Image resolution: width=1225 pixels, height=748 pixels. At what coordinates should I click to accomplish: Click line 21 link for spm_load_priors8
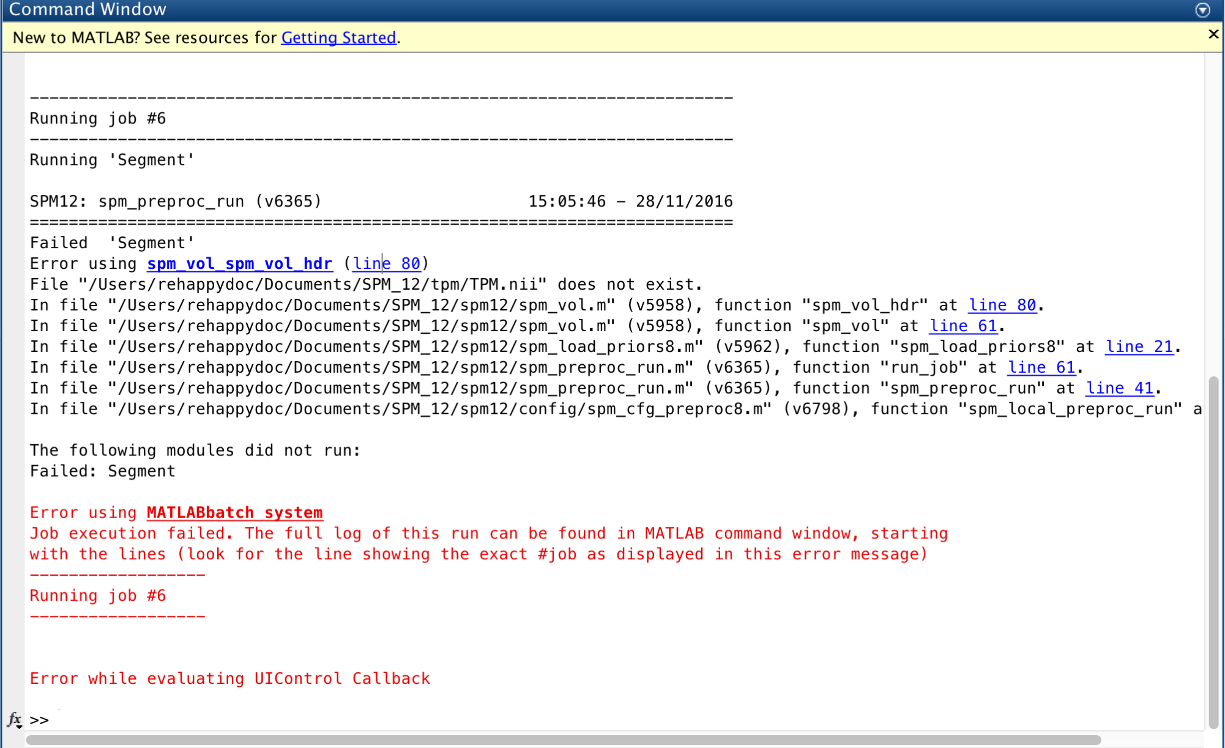pyautogui.click(x=1139, y=346)
